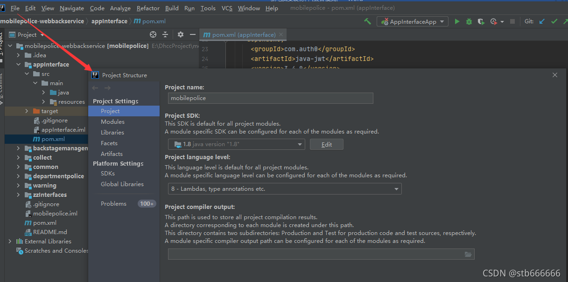Expand the collect module
Viewport: 568px width, 282px height.
pyautogui.click(x=18, y=158)
